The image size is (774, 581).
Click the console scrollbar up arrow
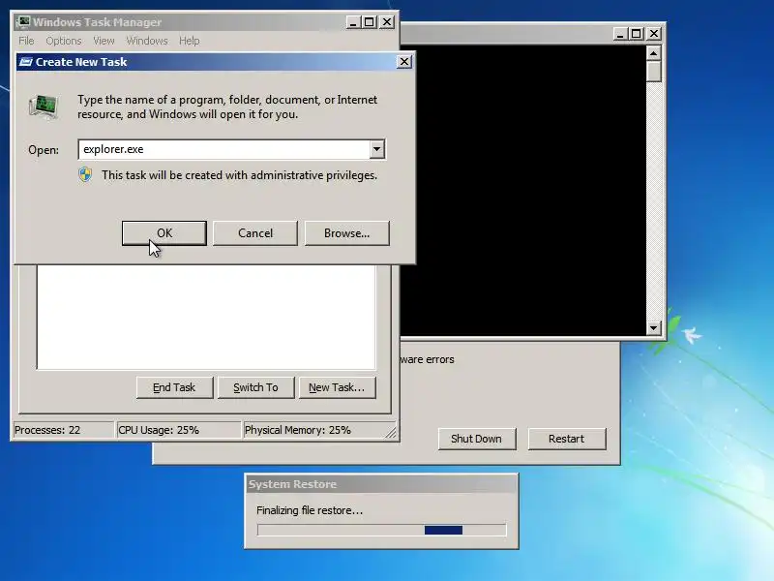[654, 53]
